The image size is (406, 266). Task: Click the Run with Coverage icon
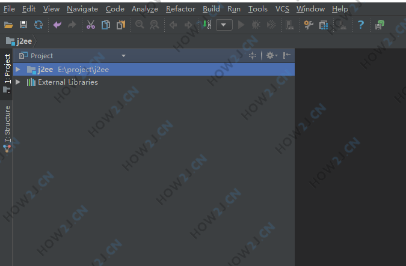[x=271, y=25]
